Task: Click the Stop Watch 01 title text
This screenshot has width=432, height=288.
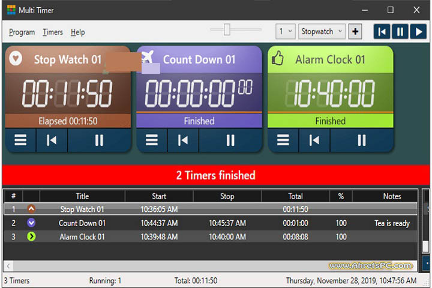Action: pos(68,59)
